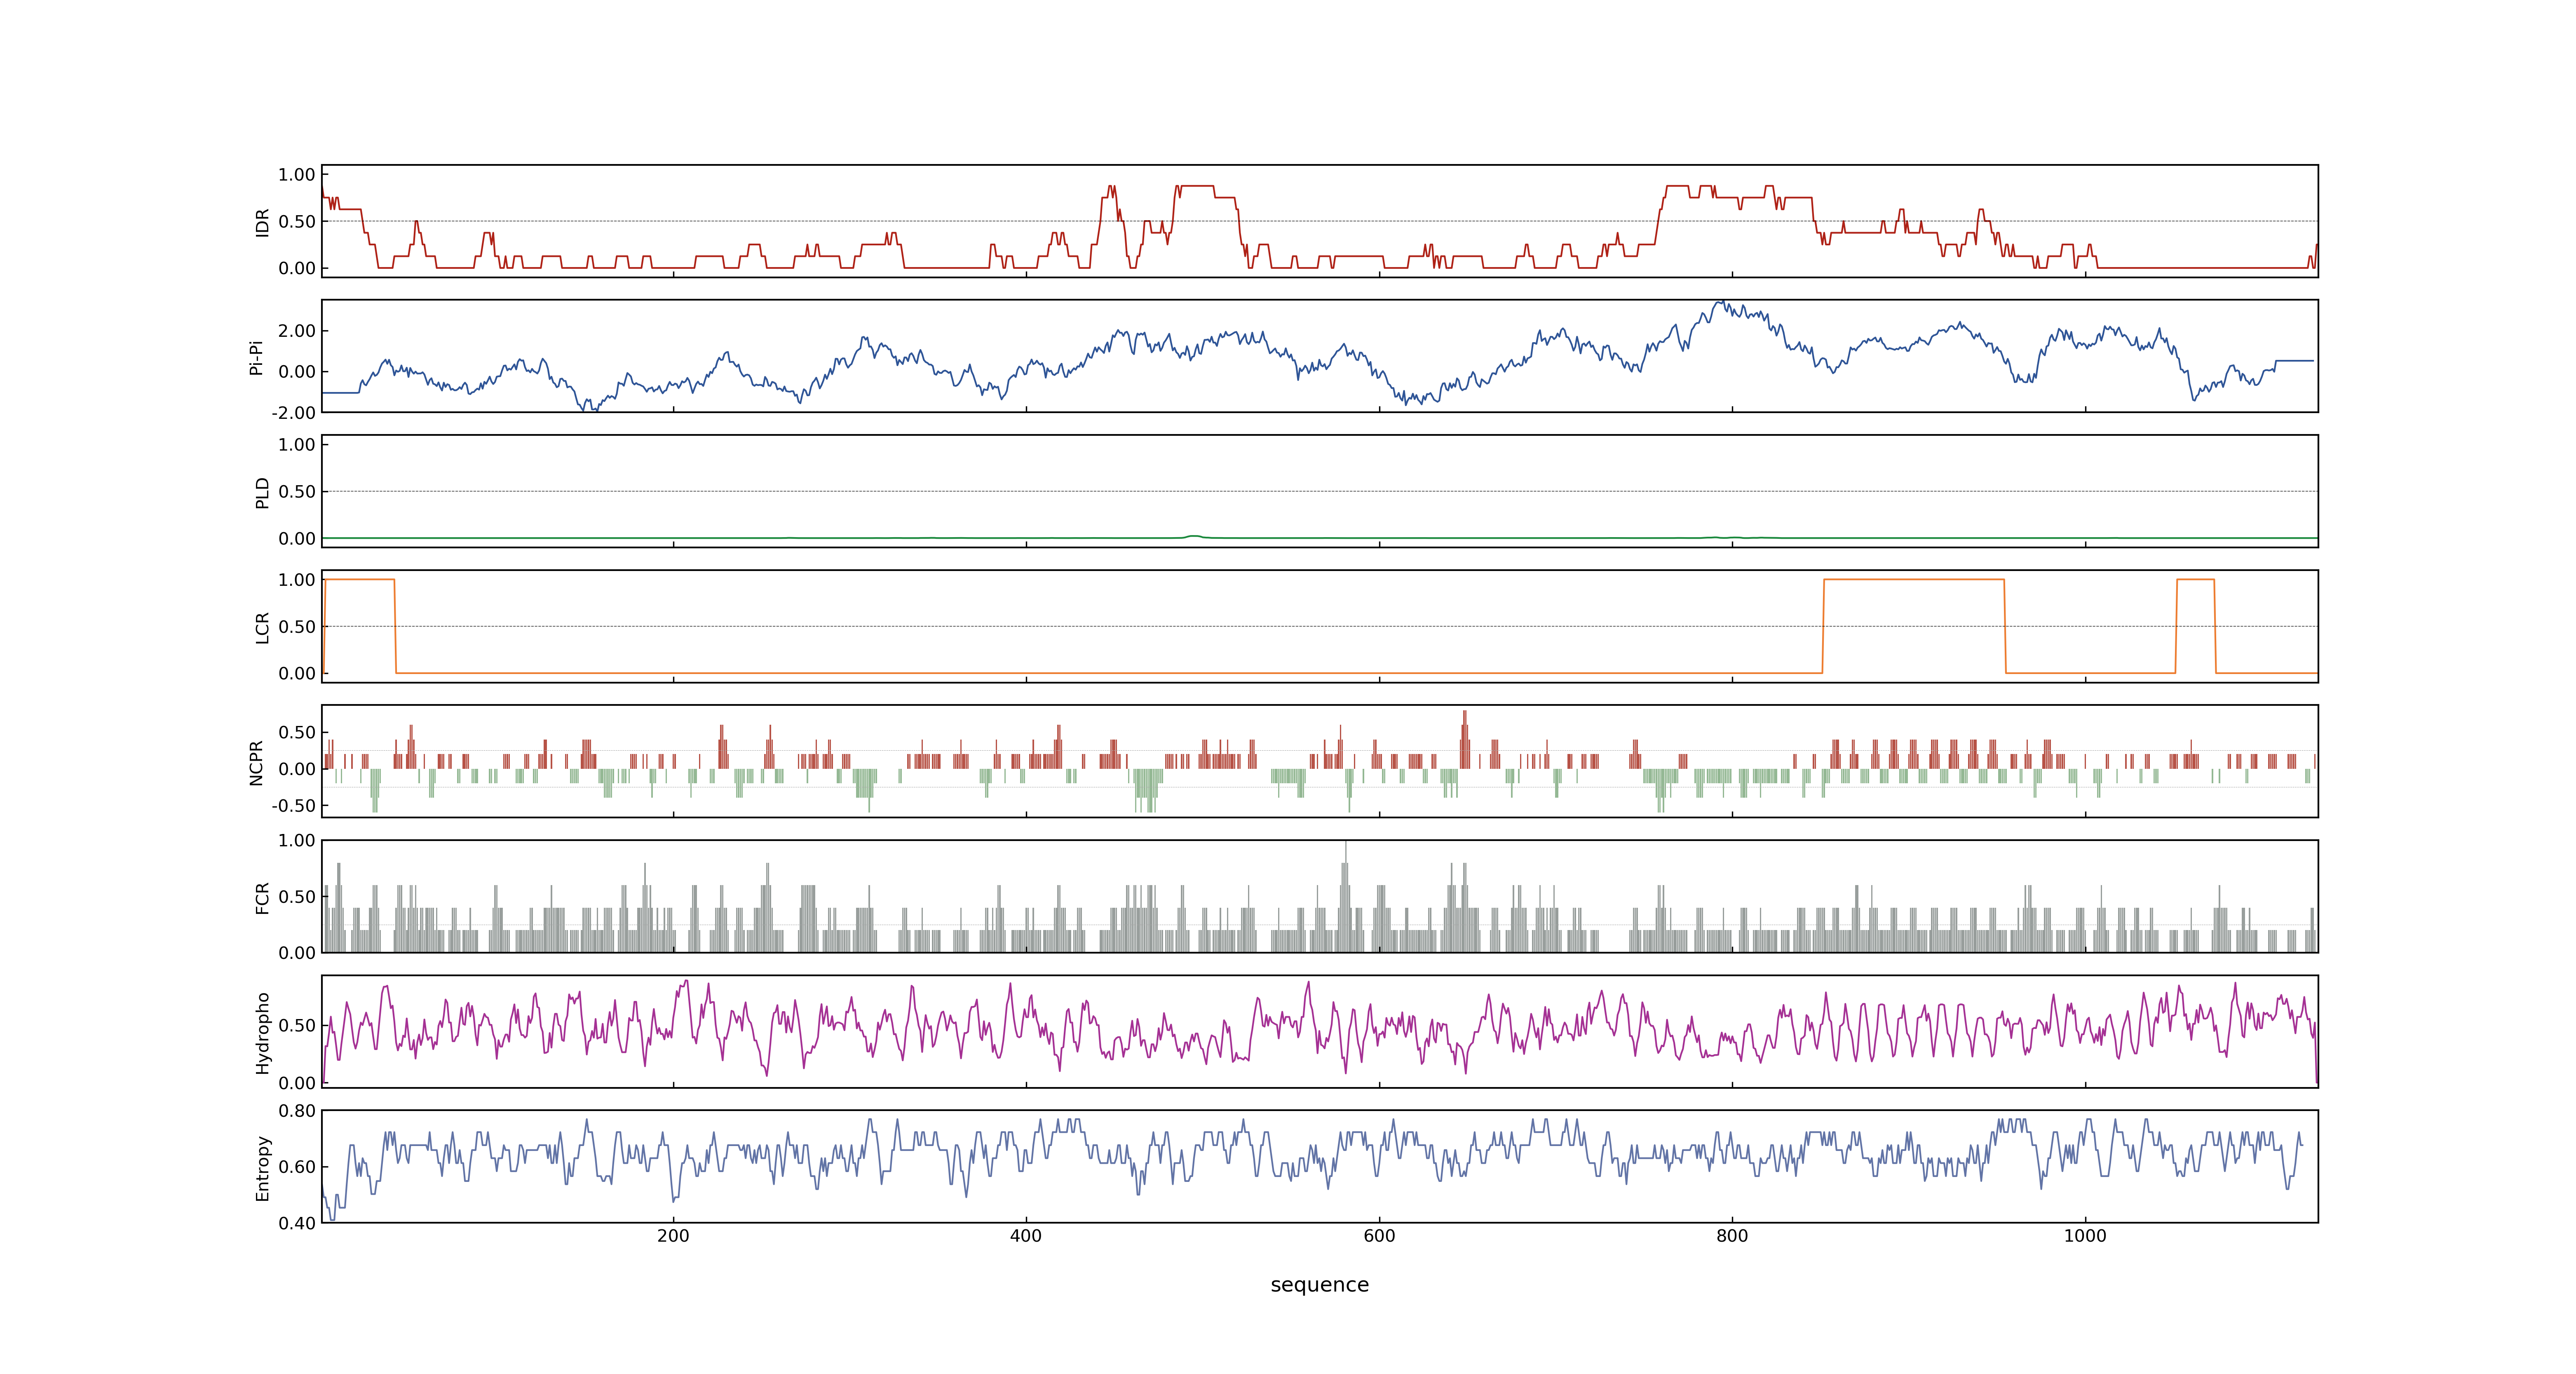2576x1374 pixels.
Task: Click the wide LCR plateau between 850 and 950
Action: (1914, 580)
